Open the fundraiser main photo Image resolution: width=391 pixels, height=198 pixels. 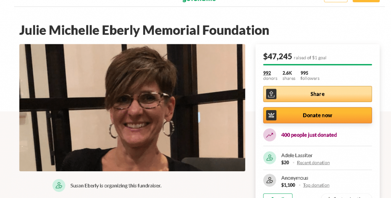[x=132, y=108]
